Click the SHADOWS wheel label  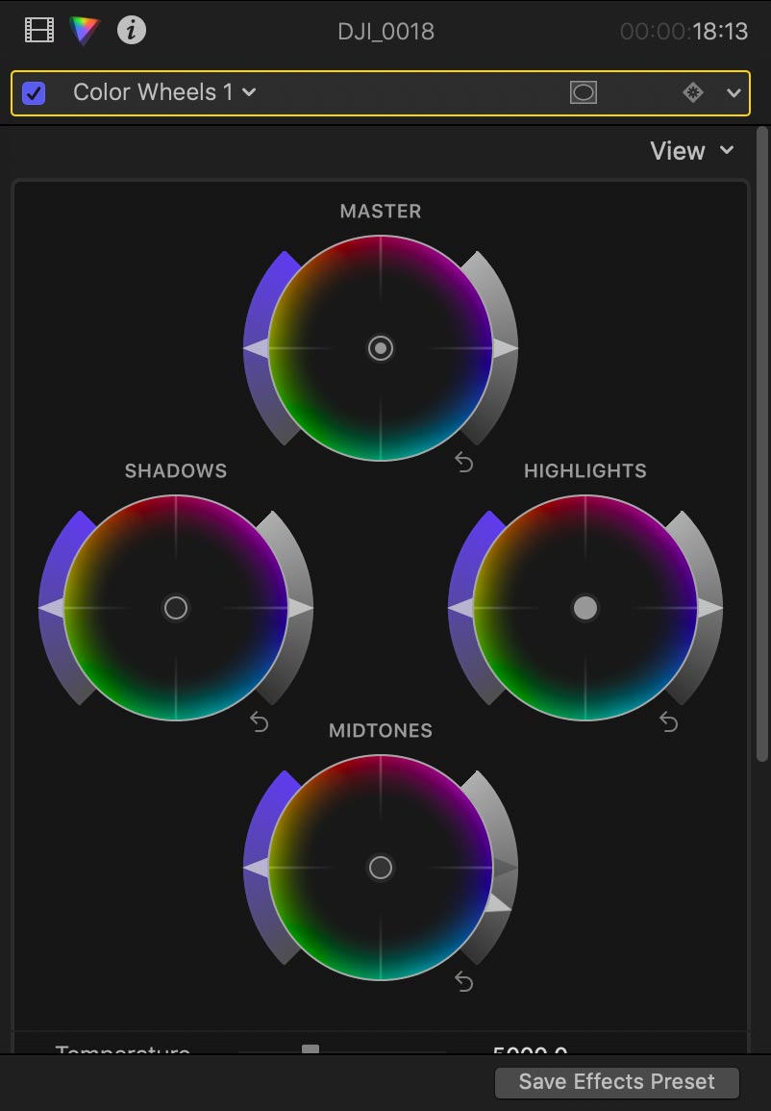coord(176,470)
